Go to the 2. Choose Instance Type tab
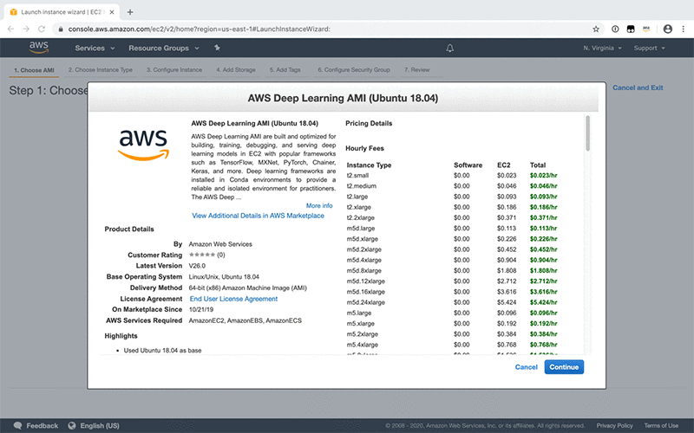Viewport: 694px width, 433px height. tap(101, 70)
